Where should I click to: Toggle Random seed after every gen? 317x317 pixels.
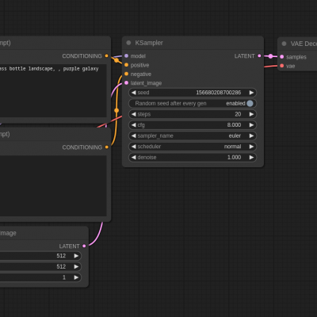pyautogui.click(x=193, y=103)
